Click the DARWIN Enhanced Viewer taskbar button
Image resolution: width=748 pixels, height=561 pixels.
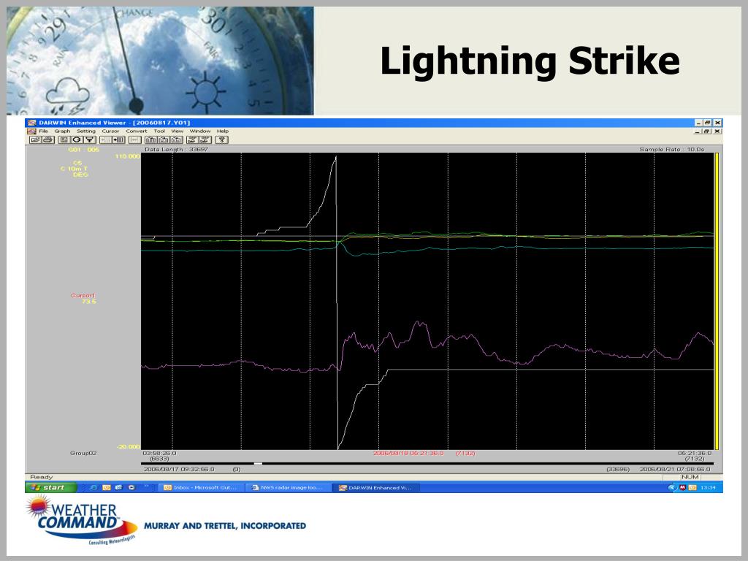point(376,487)
